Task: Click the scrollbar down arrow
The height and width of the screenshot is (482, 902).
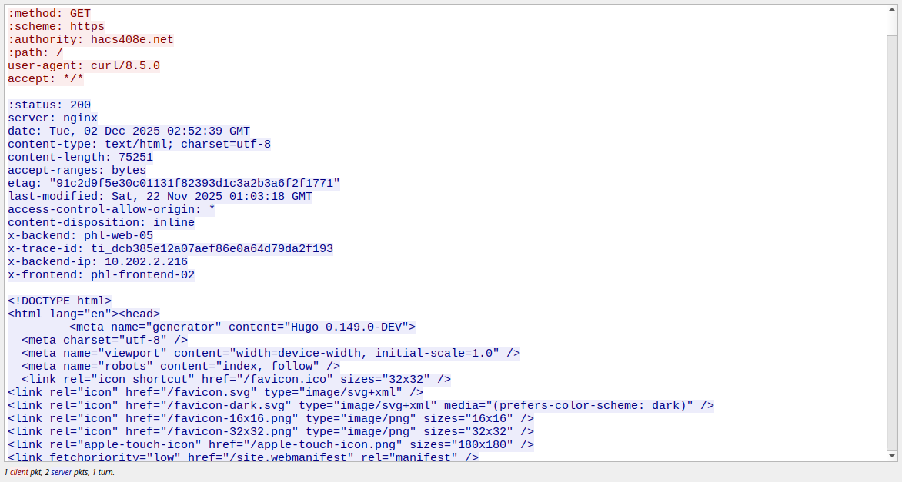Action: tap(892, 456)
